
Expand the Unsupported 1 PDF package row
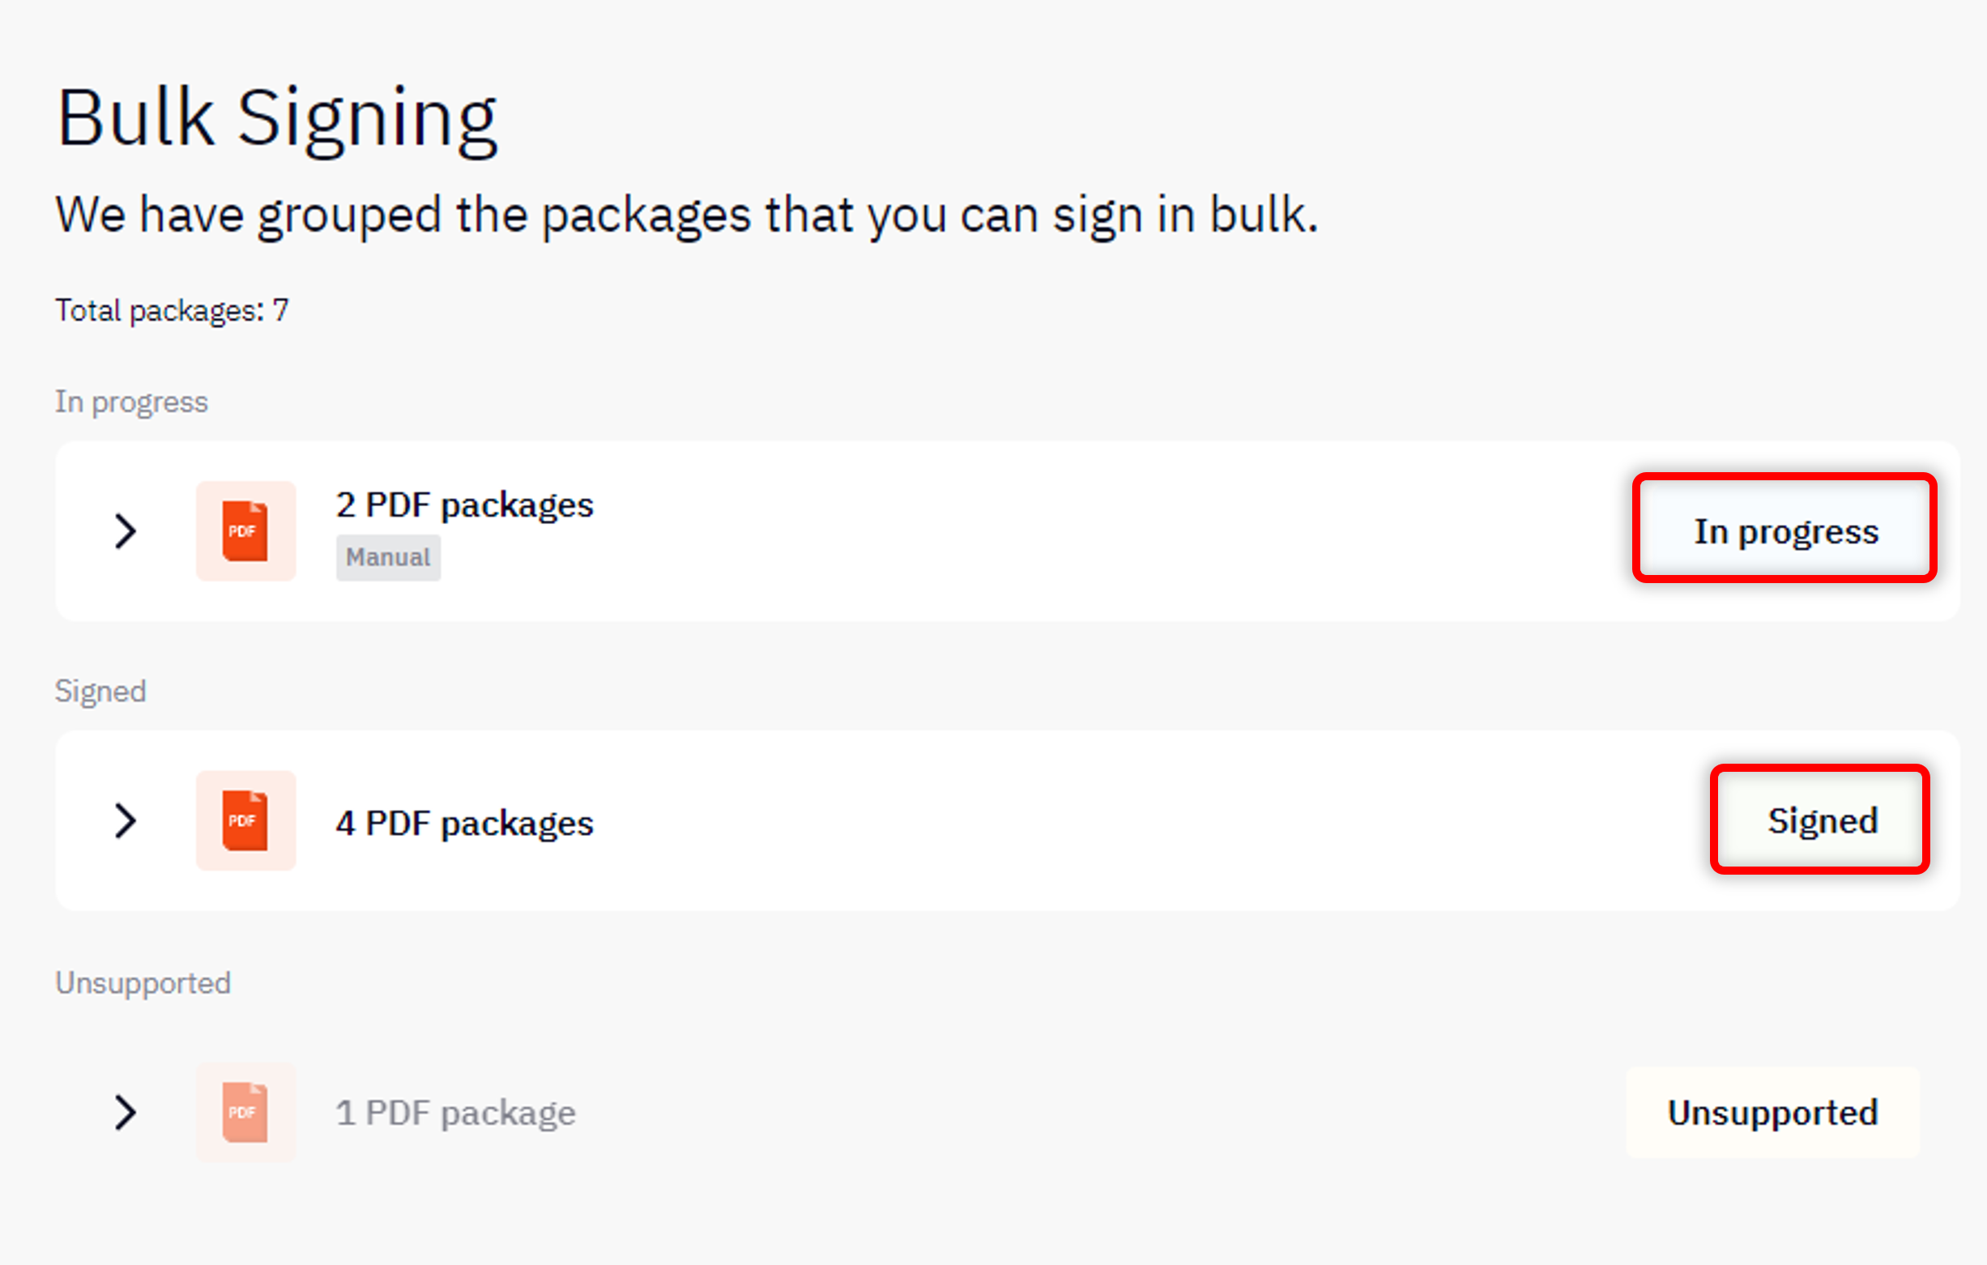pyautogui.click(x=126, y=1113)
